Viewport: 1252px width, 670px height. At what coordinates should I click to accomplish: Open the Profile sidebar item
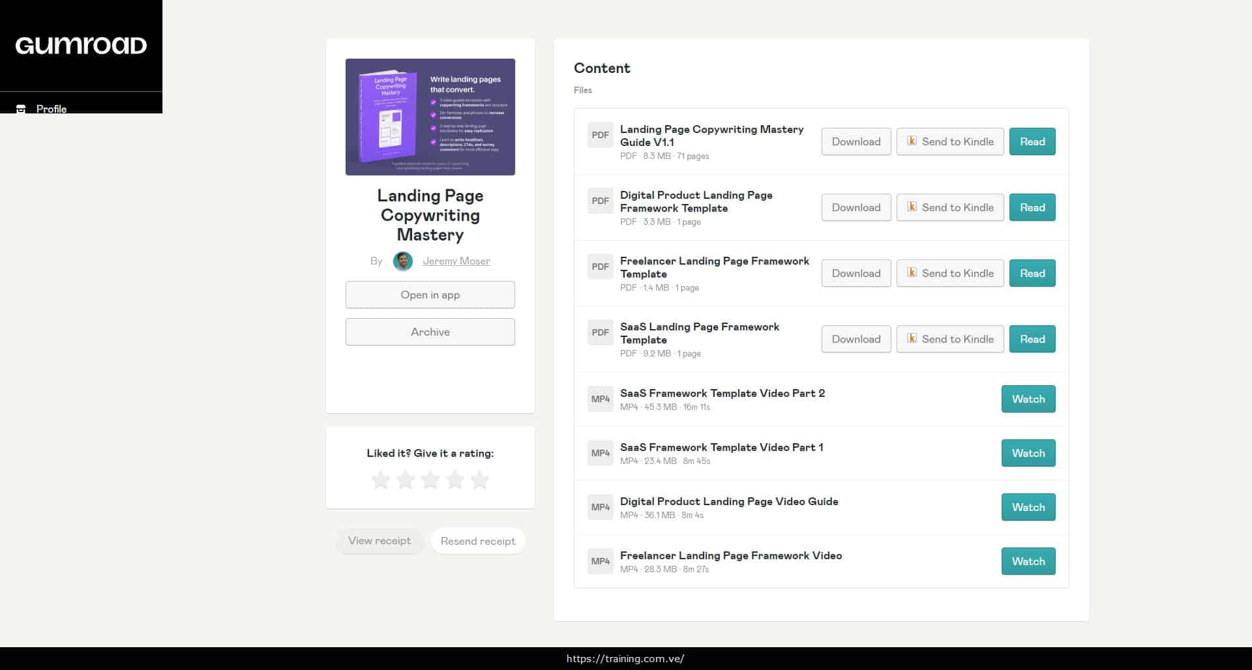click(81, 108)
